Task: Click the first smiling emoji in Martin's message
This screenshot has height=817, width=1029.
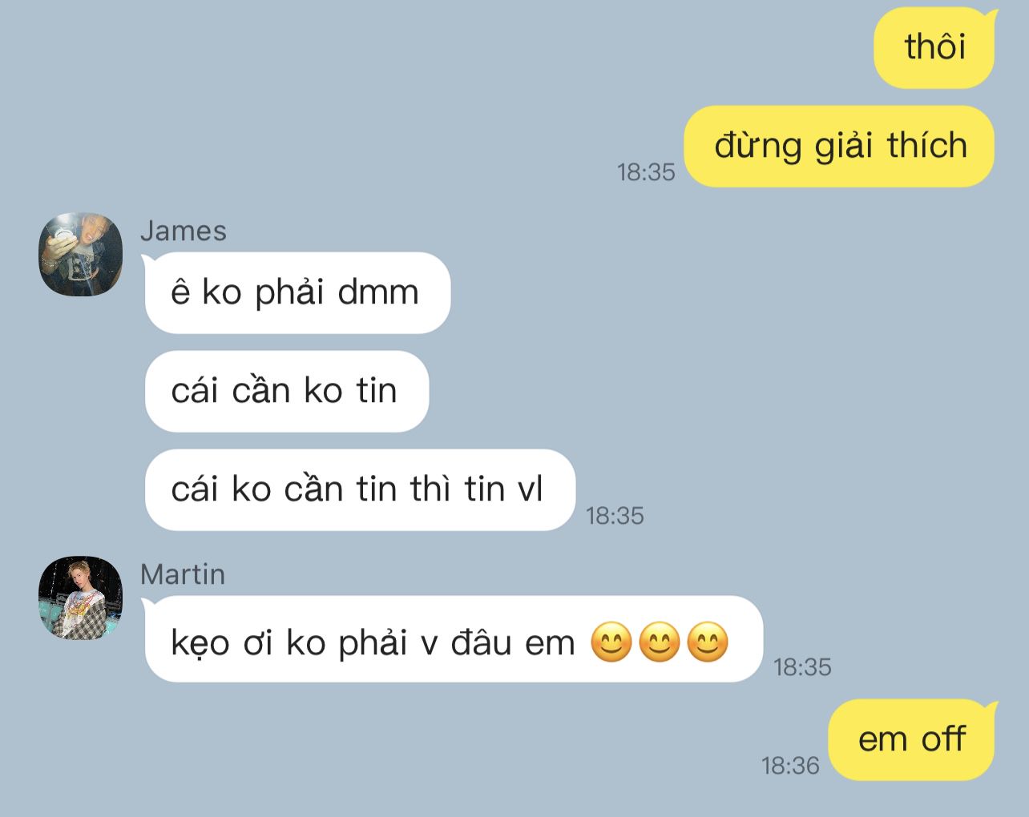Action: pos(611,642)
